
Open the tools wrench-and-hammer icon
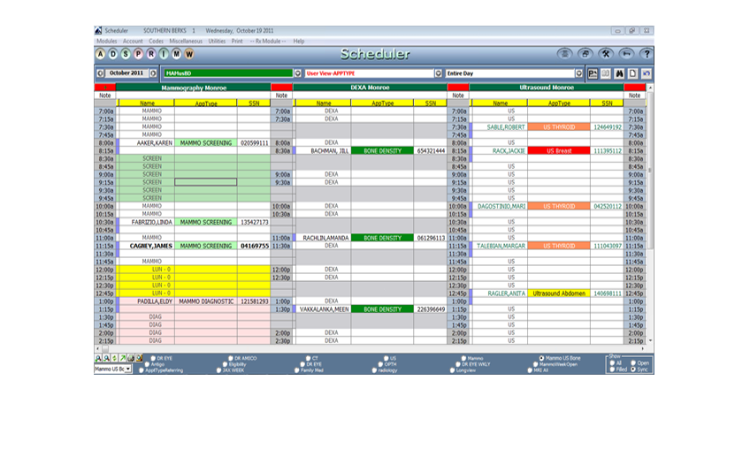tap(606, 54)
